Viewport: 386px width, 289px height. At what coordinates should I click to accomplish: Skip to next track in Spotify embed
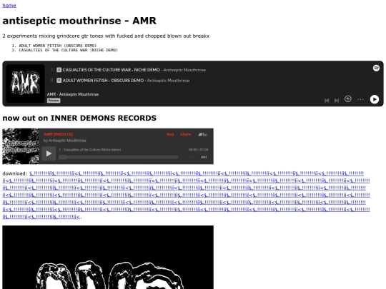[337, 101]
